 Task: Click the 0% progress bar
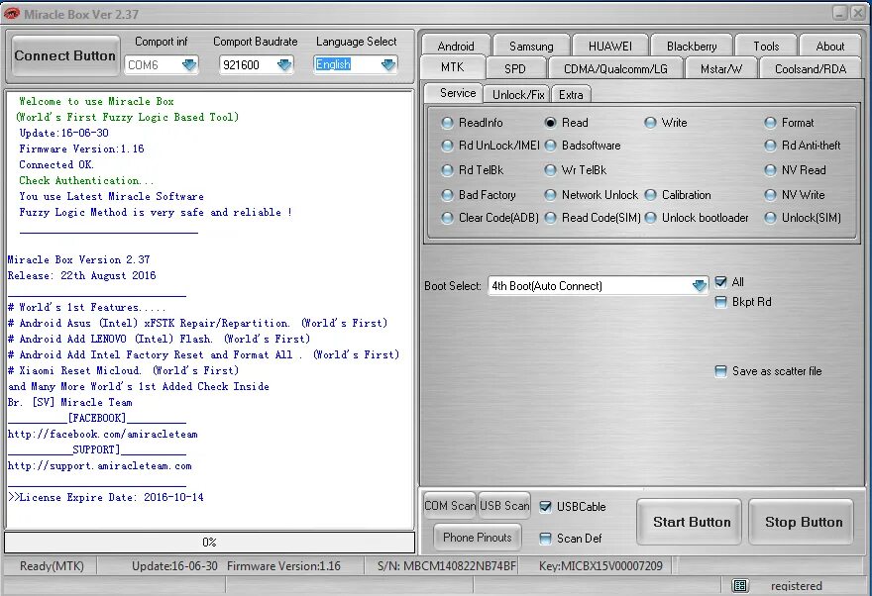[x=209, y=543]
